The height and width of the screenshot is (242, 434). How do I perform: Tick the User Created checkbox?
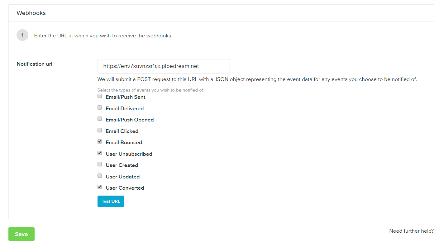(x=100, y=164)
